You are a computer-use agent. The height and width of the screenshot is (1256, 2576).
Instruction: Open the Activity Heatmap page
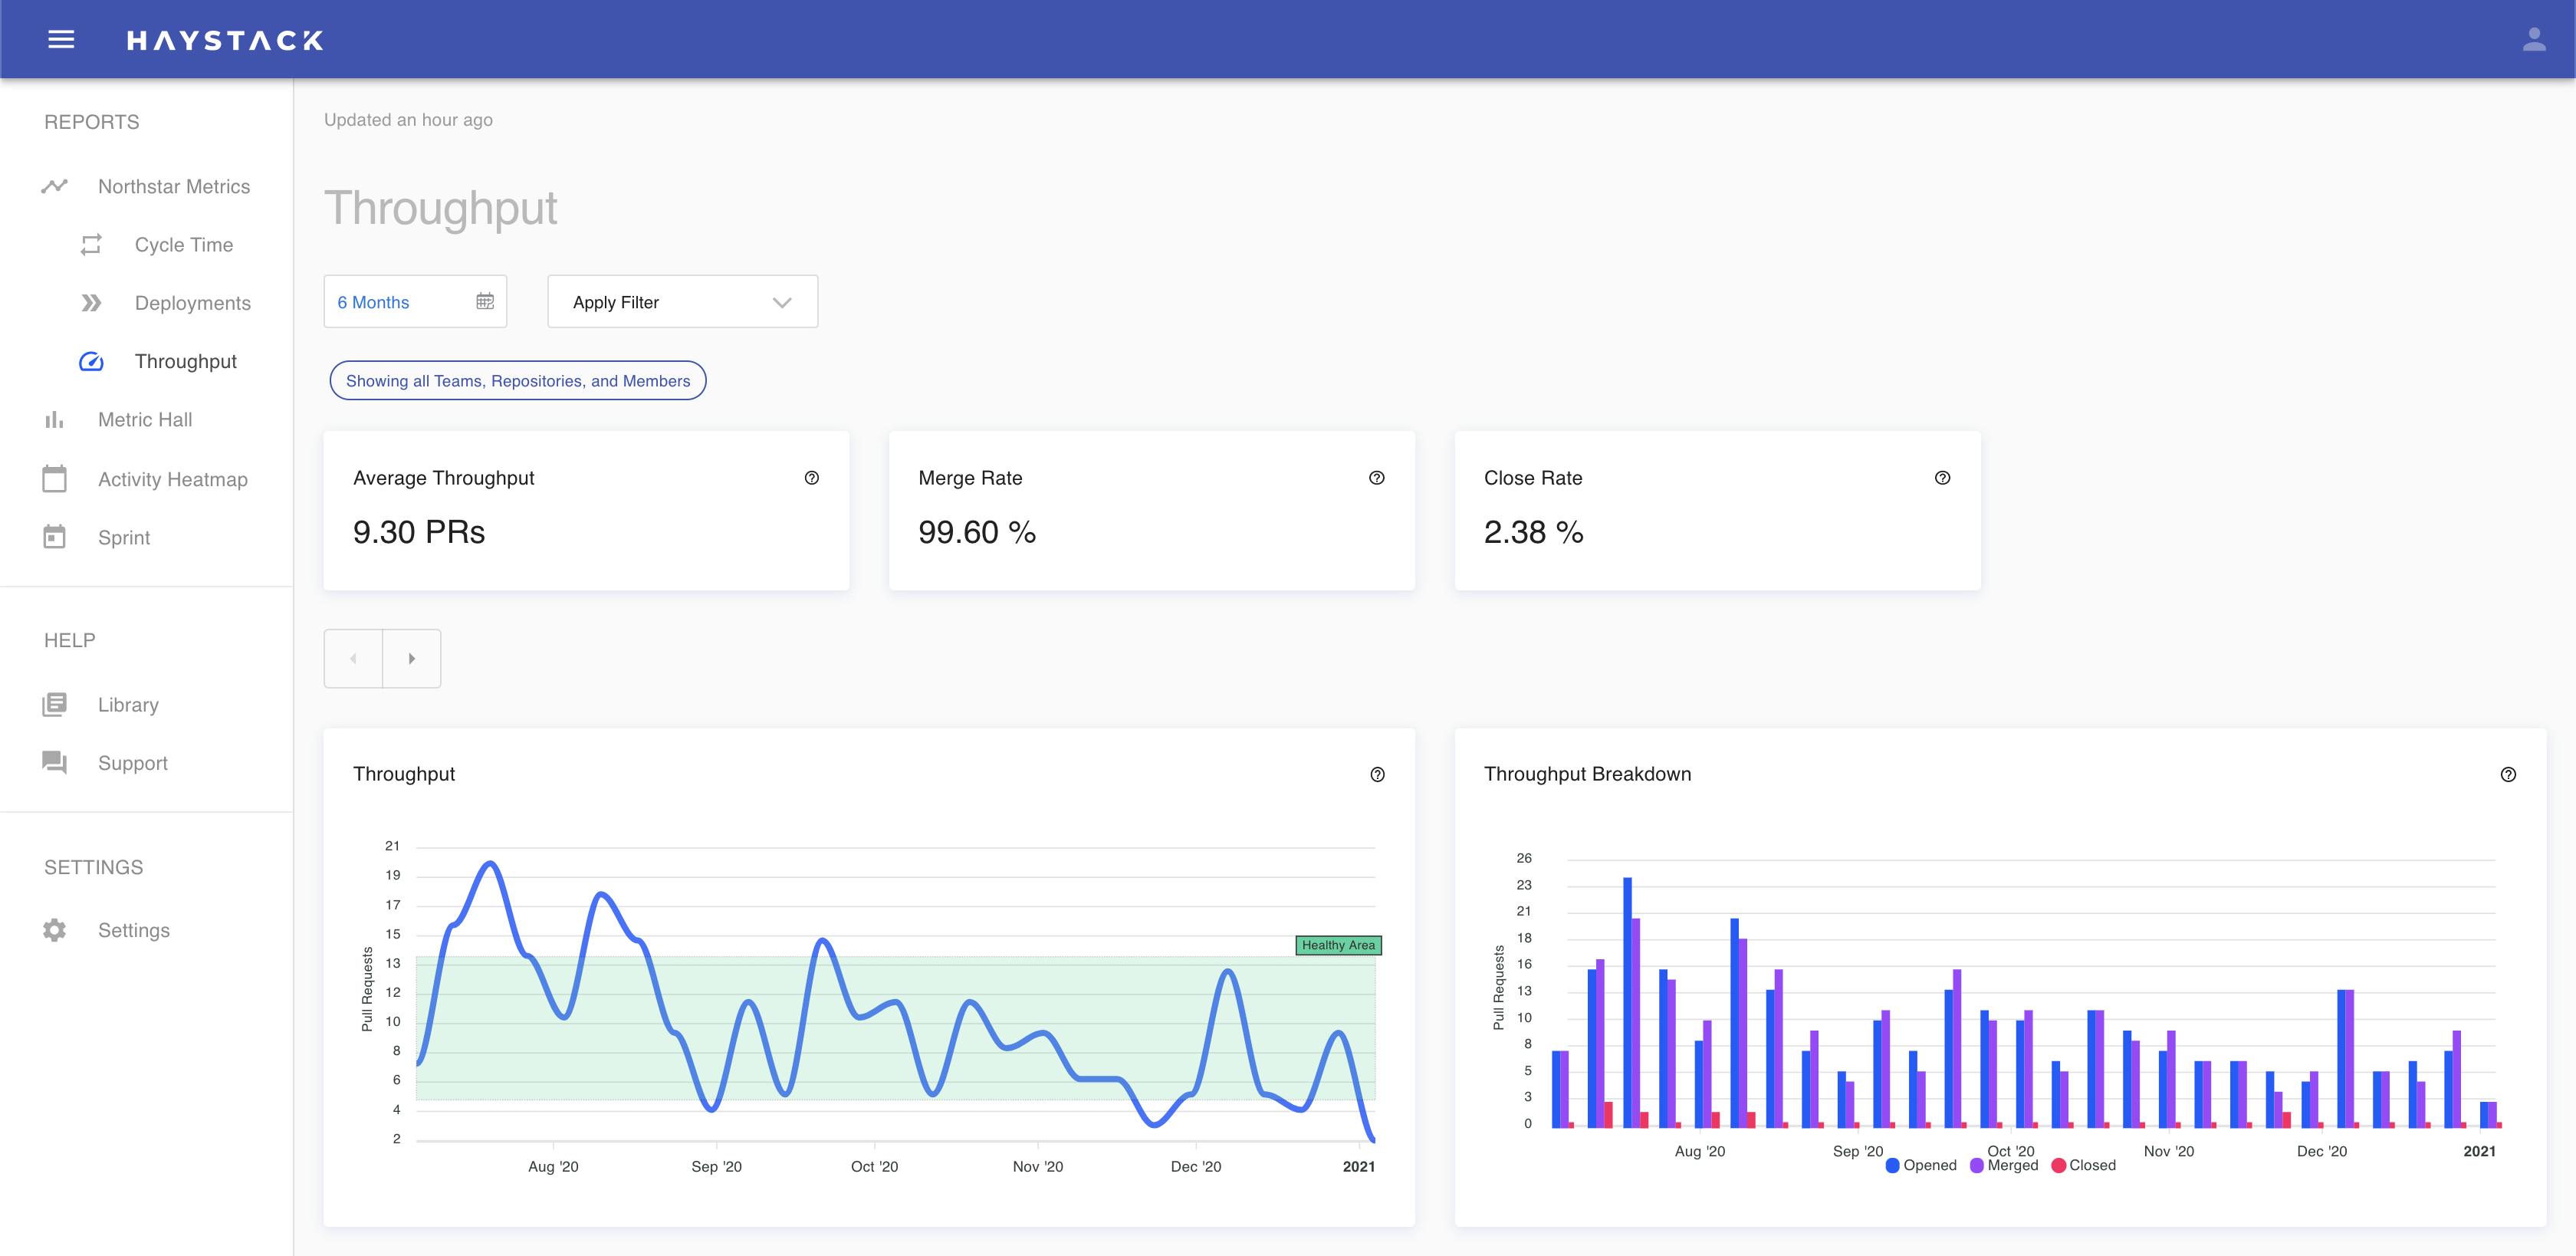(172, 479)
